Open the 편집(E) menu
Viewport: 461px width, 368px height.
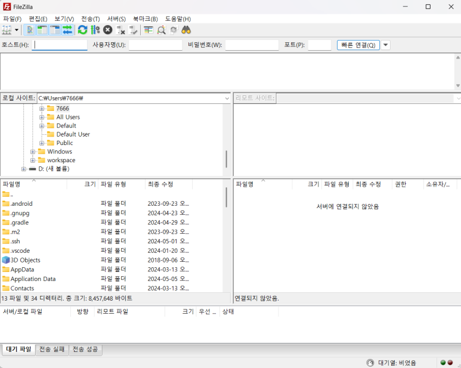[x=38, y=19]
